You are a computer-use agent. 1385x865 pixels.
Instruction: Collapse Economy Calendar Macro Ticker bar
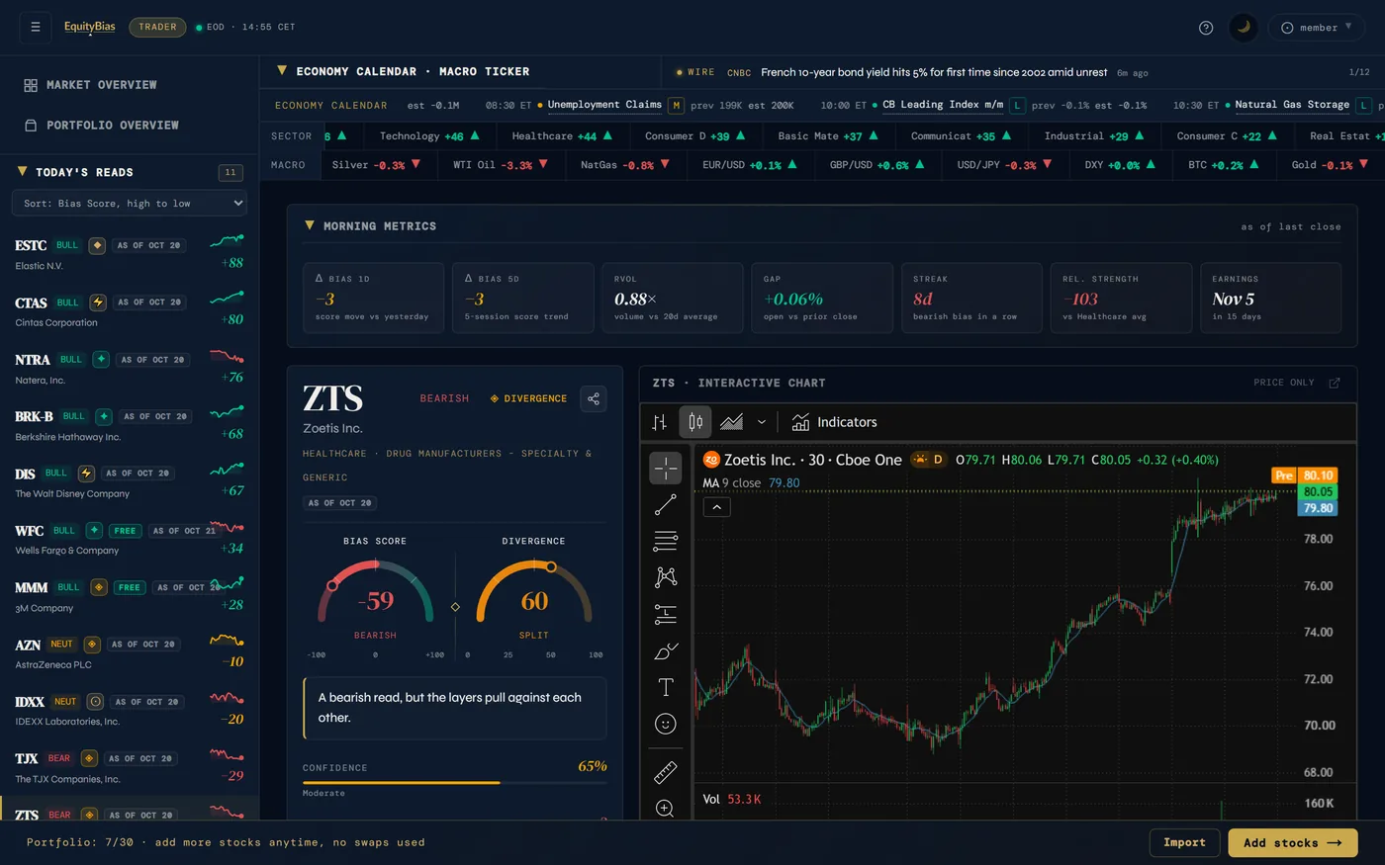(282, 71)
